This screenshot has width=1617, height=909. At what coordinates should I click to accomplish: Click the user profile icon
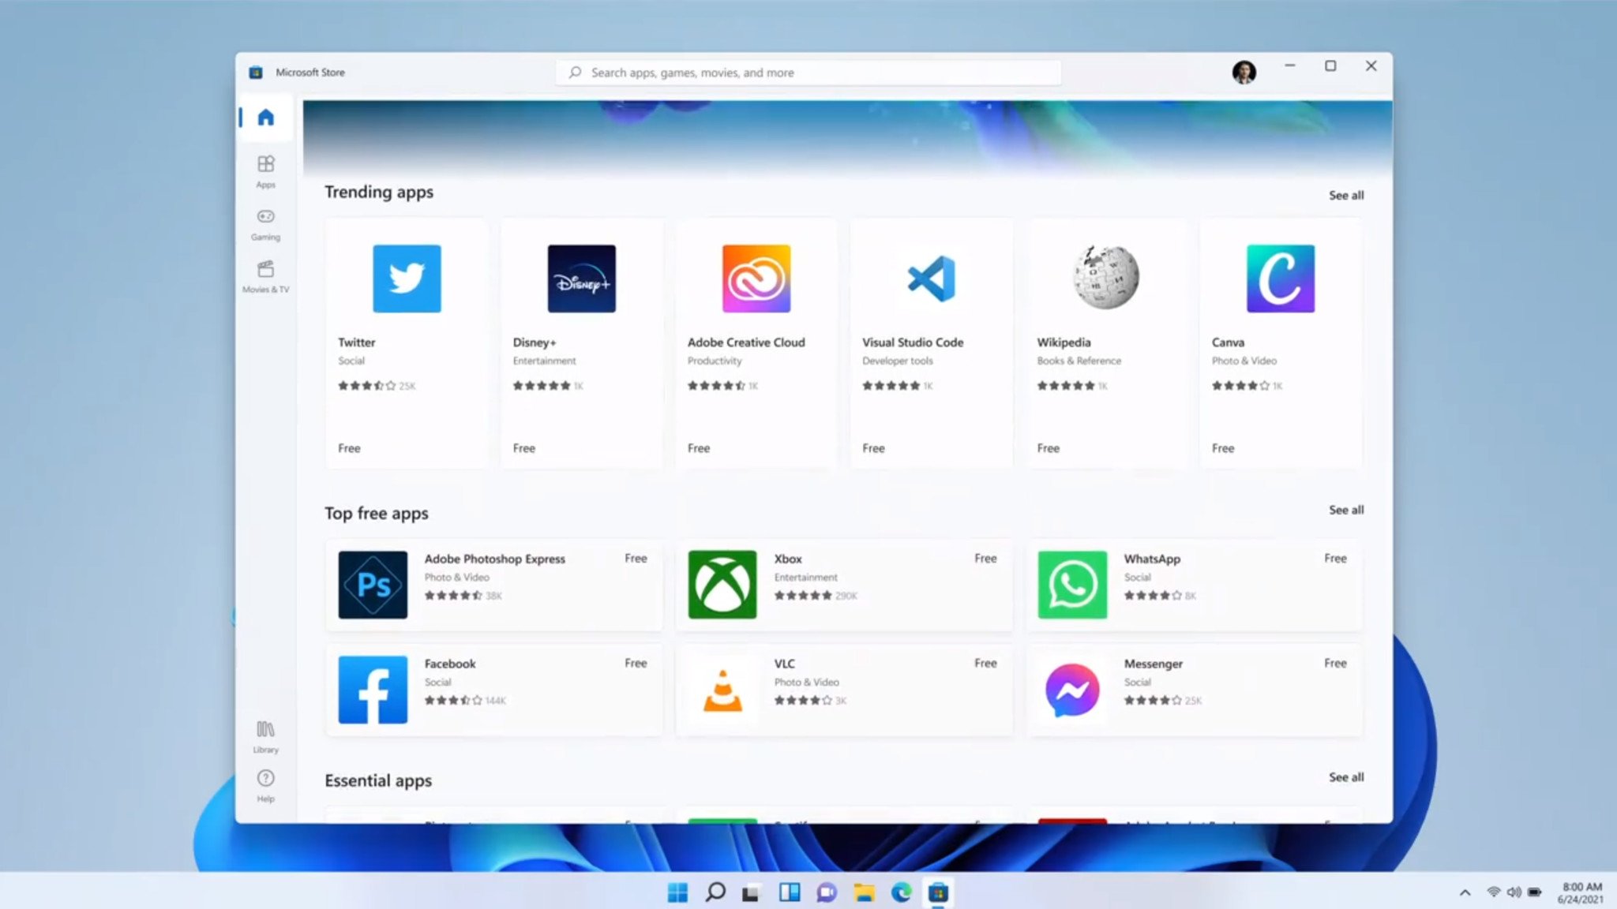click(1244, 70)
